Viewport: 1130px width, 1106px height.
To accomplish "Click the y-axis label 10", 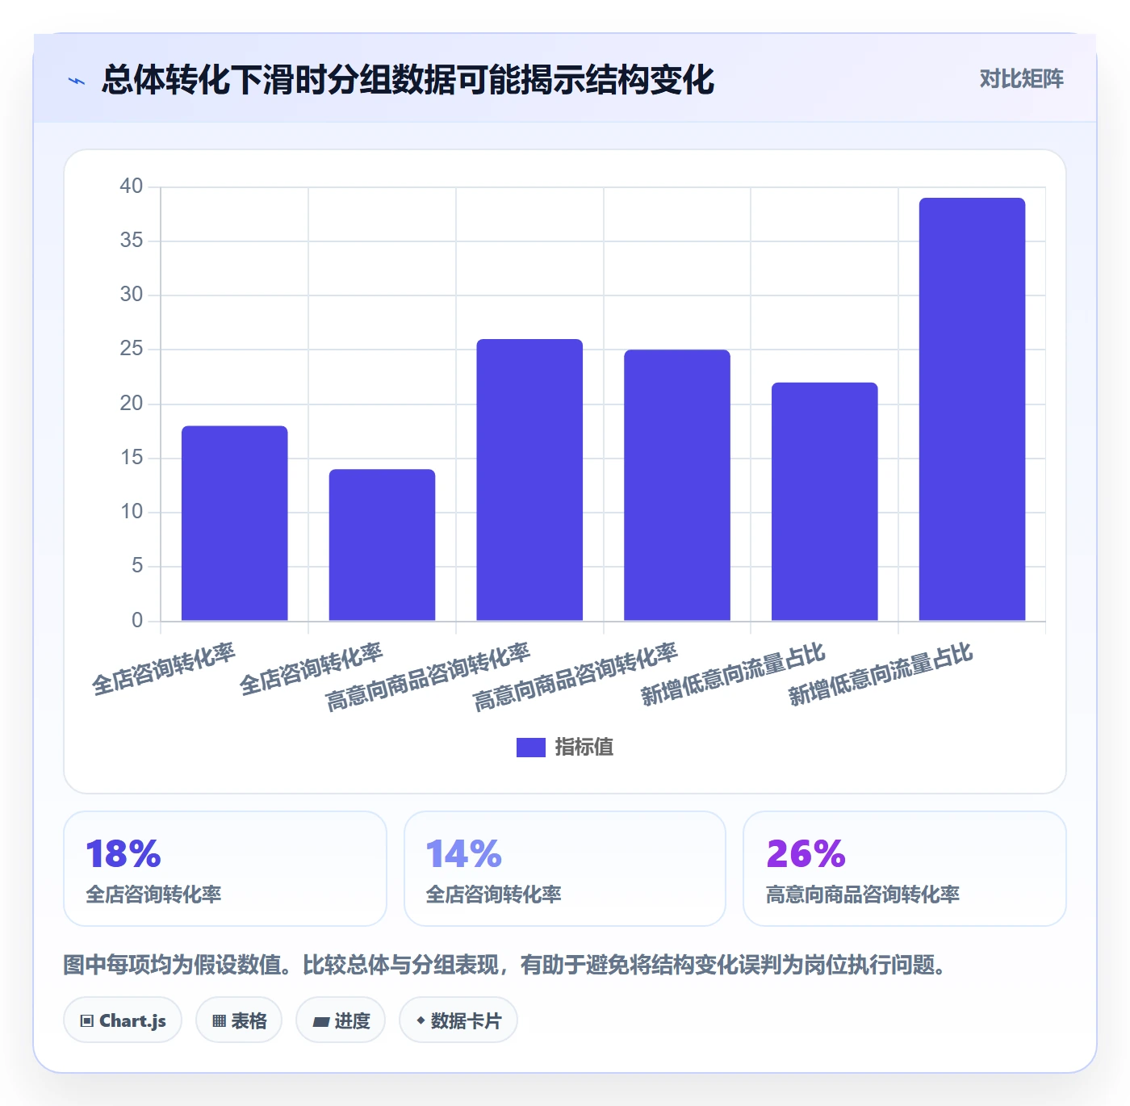I will (131, 512).
